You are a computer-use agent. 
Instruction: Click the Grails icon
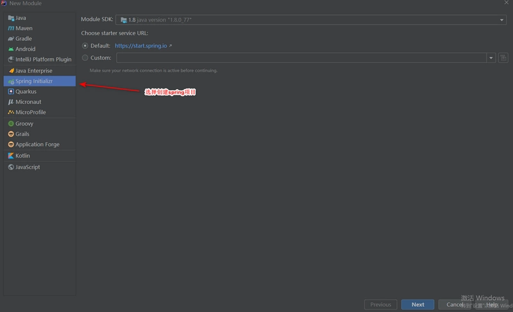tap(11, 134)
